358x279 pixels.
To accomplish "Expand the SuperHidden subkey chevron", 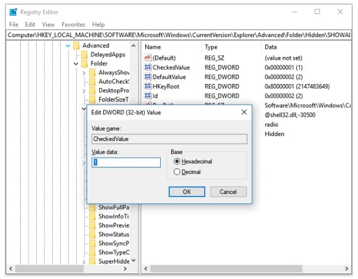I will click(x=84, y=262).
